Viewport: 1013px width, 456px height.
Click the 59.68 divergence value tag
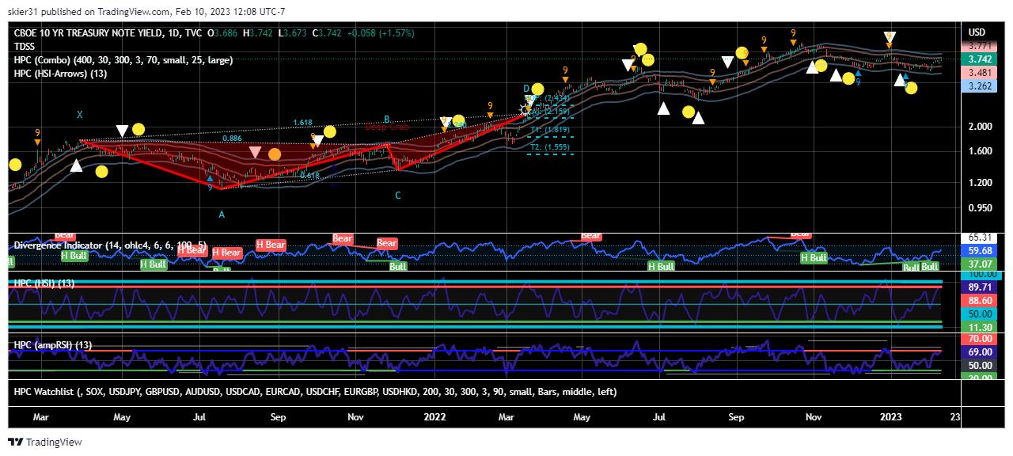(x=980, y=250)
